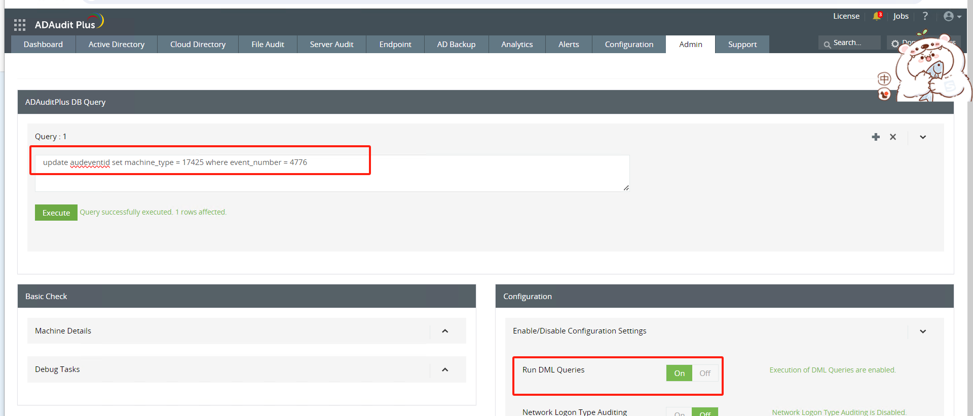Click the Machine Details row title

pos(63,331)
